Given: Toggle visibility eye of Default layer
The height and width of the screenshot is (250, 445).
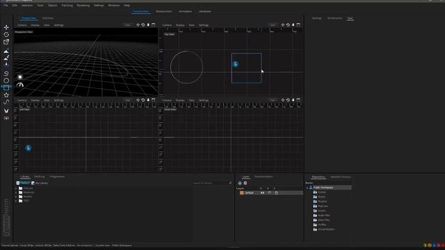Looking at the screenshot, I should click(x=263, y=193).
